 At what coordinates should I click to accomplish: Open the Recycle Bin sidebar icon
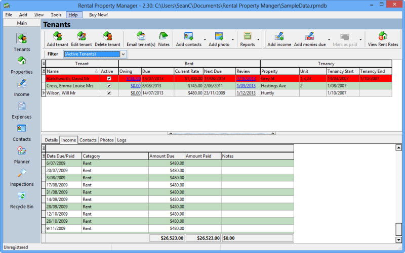coord(22,199)
